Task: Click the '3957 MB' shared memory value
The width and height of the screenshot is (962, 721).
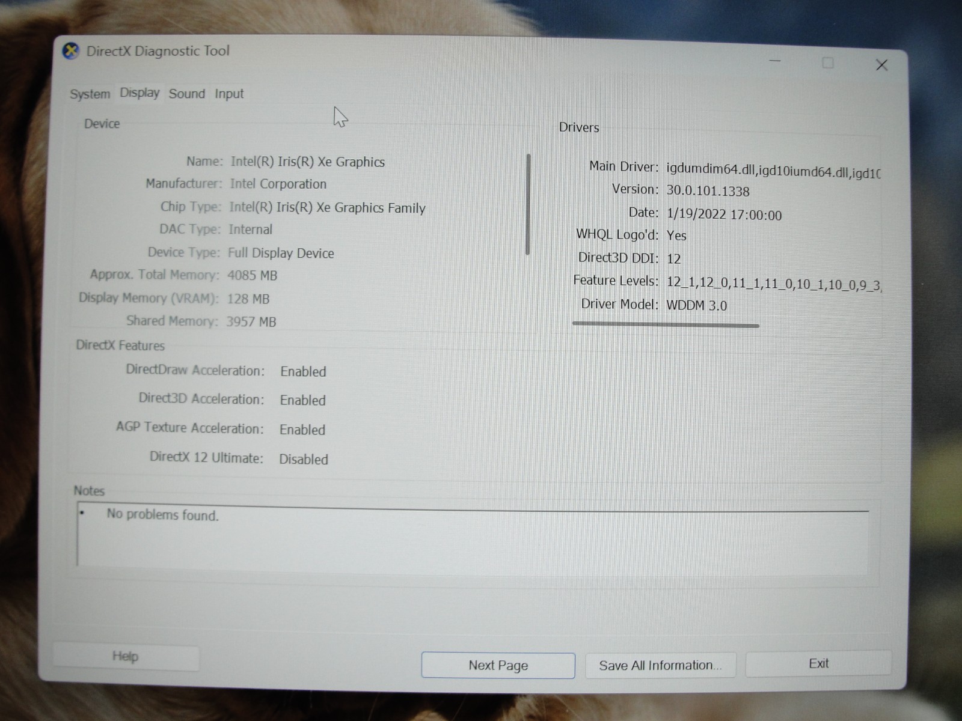Action: (251, 321)
